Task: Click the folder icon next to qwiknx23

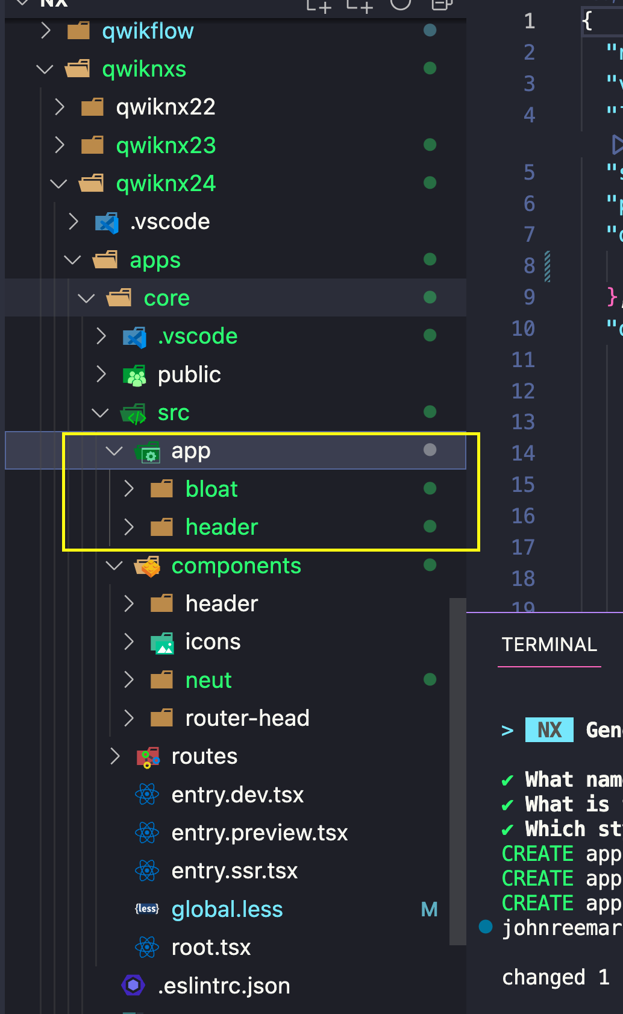Action: tap(92, 145)
